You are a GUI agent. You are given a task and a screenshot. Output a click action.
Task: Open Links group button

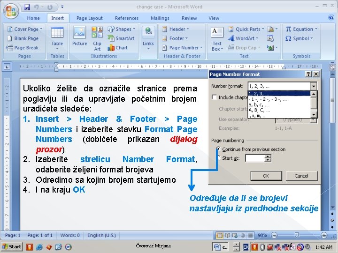pyautogui.click(x=148, y=39)
